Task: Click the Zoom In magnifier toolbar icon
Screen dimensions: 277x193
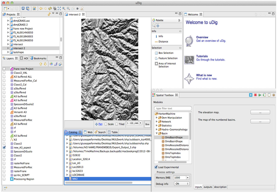Action: click(64, 8)
